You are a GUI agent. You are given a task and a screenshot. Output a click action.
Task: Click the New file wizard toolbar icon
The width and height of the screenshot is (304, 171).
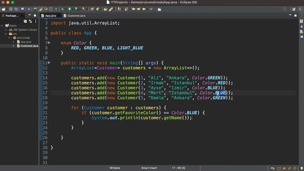[x=3, y=9]
